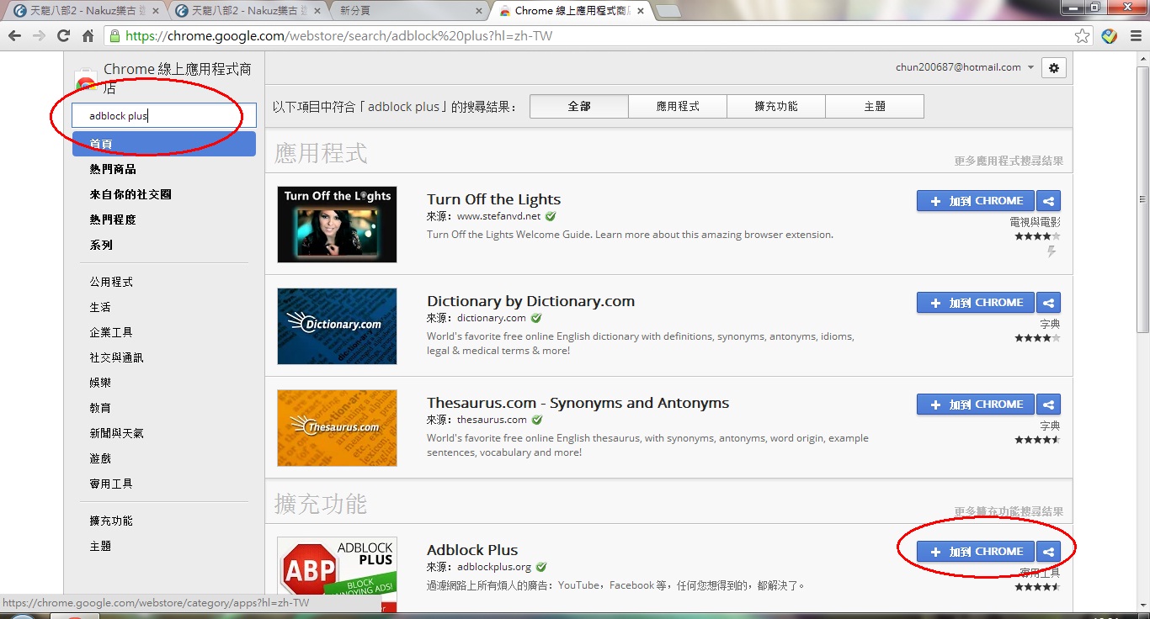Select the 擴充功能 filter tab

pyautogui.click(x=775, y=107)
